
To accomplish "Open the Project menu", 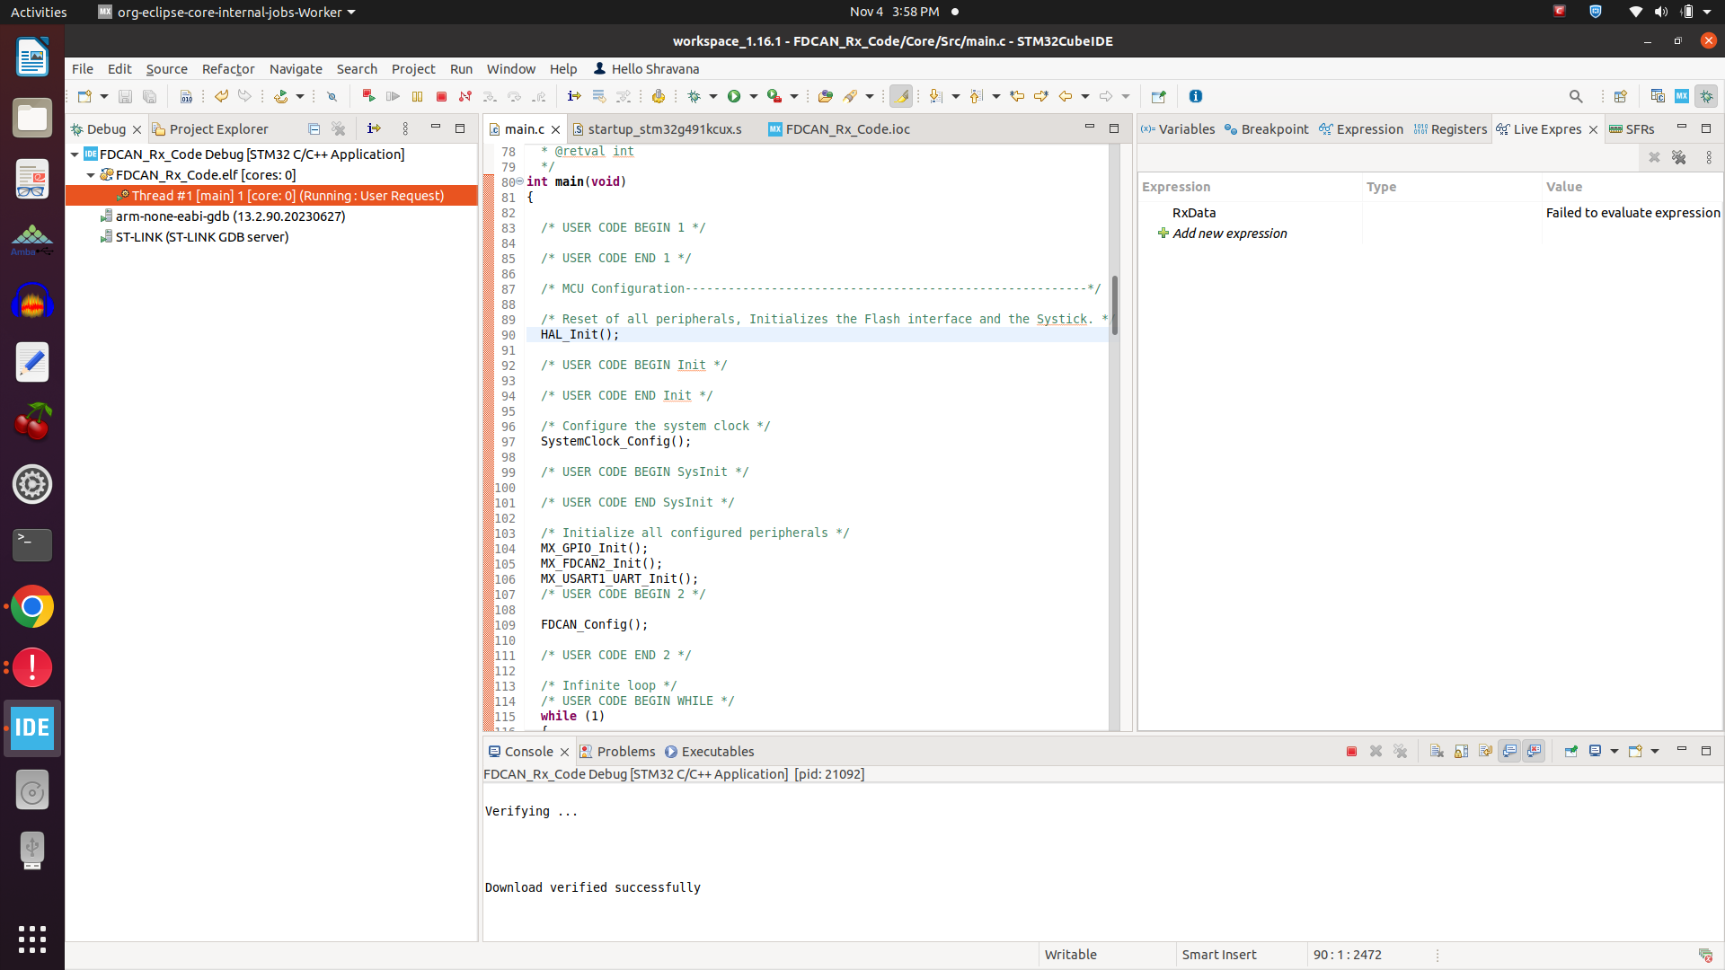I will (412, 69).
